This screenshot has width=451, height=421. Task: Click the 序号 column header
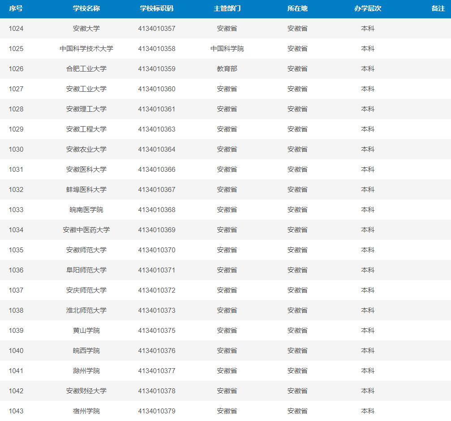coord(16,9)
